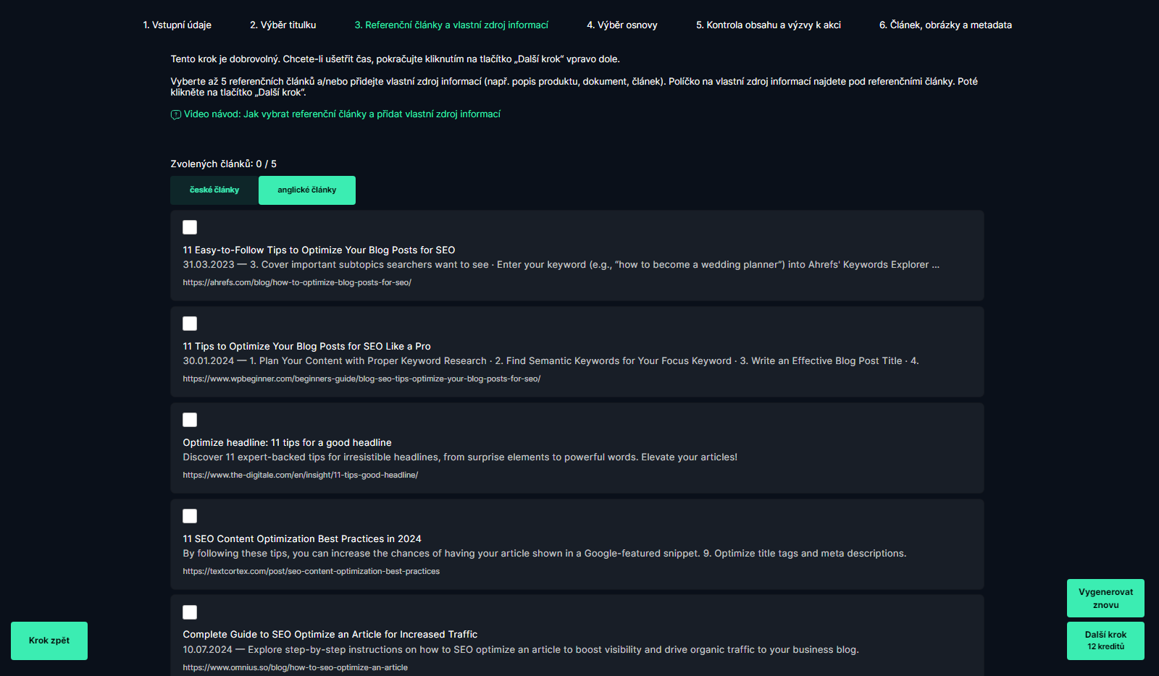Click the snippet dated 10.07.2024
1159x676 pixels.
[521, 650]
